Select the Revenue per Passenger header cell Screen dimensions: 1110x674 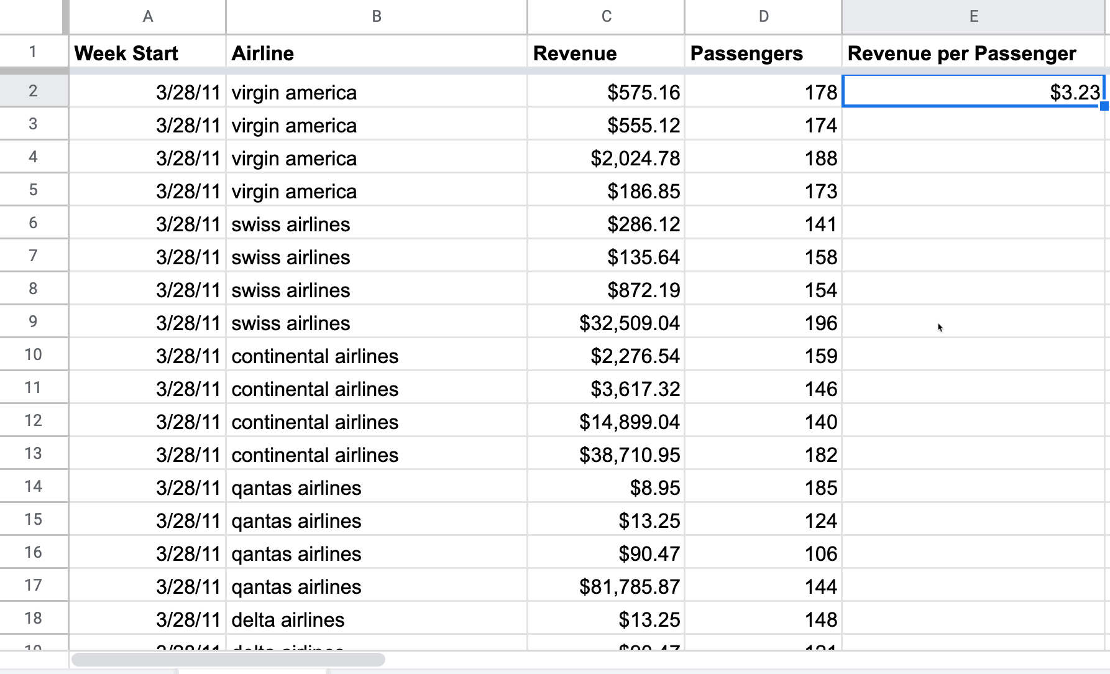pyautogui.click(x=973, y=53)
